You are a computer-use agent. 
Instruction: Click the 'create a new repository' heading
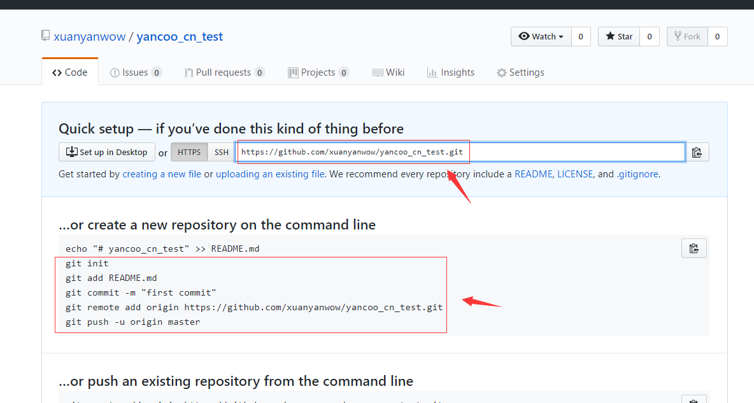[x=217, y=225]
